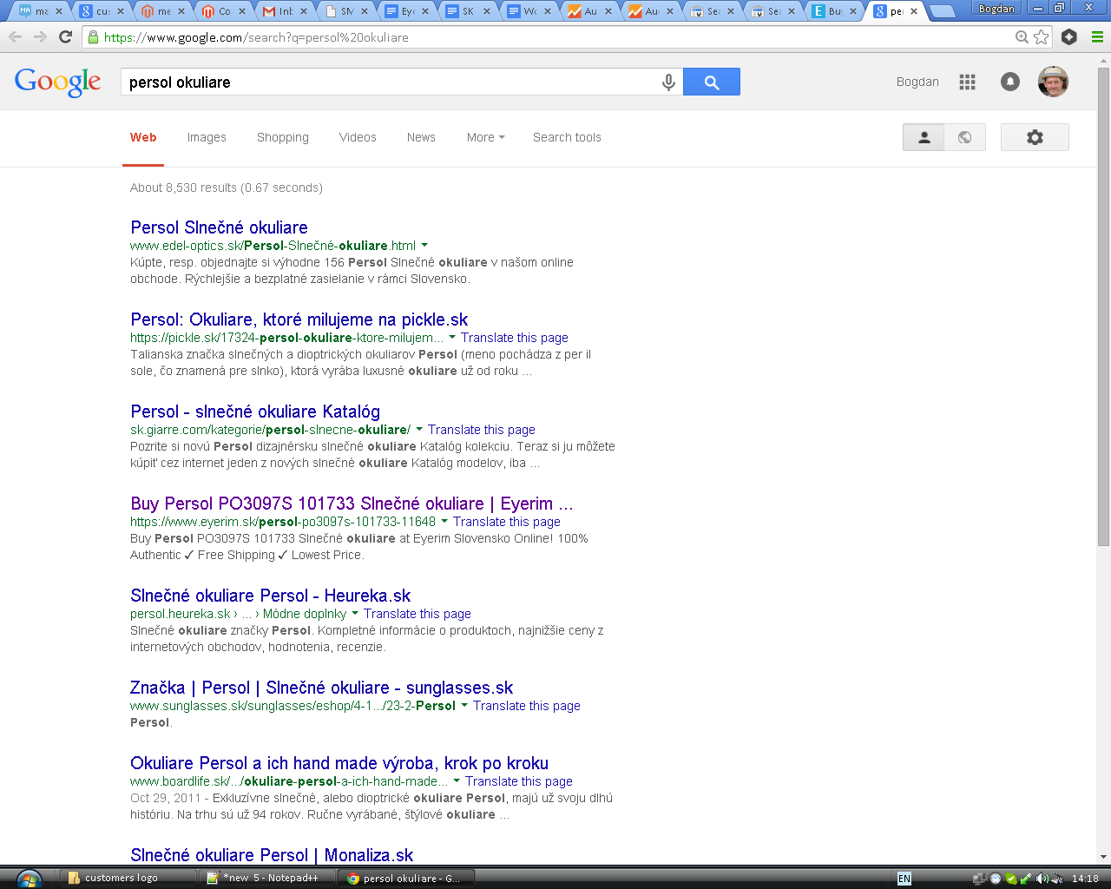Open Okuliare Persol hand made výroba result
Image resolution: width=1111 pixels, height=889 pixels.
339,763
